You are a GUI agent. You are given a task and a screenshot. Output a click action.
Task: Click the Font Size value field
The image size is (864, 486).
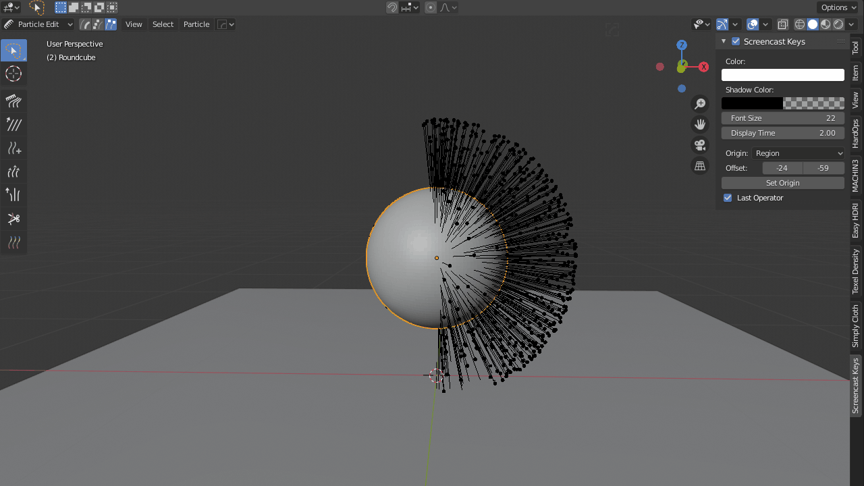pos(782,118)
